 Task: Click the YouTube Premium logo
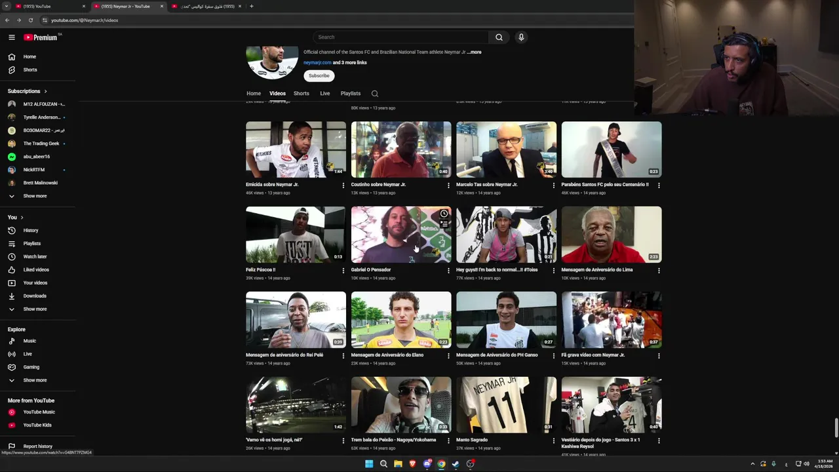click(41, 37)
